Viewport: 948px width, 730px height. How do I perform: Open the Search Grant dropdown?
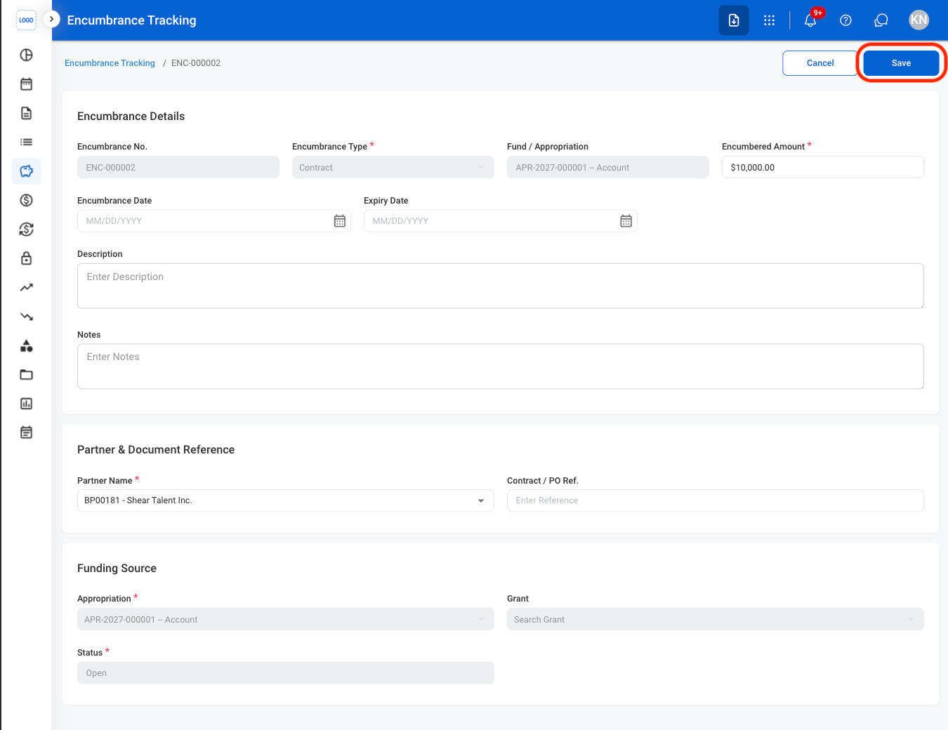click(716, 620)
